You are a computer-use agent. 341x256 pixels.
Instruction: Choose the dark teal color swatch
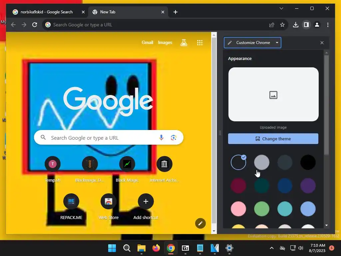[262, 186]
